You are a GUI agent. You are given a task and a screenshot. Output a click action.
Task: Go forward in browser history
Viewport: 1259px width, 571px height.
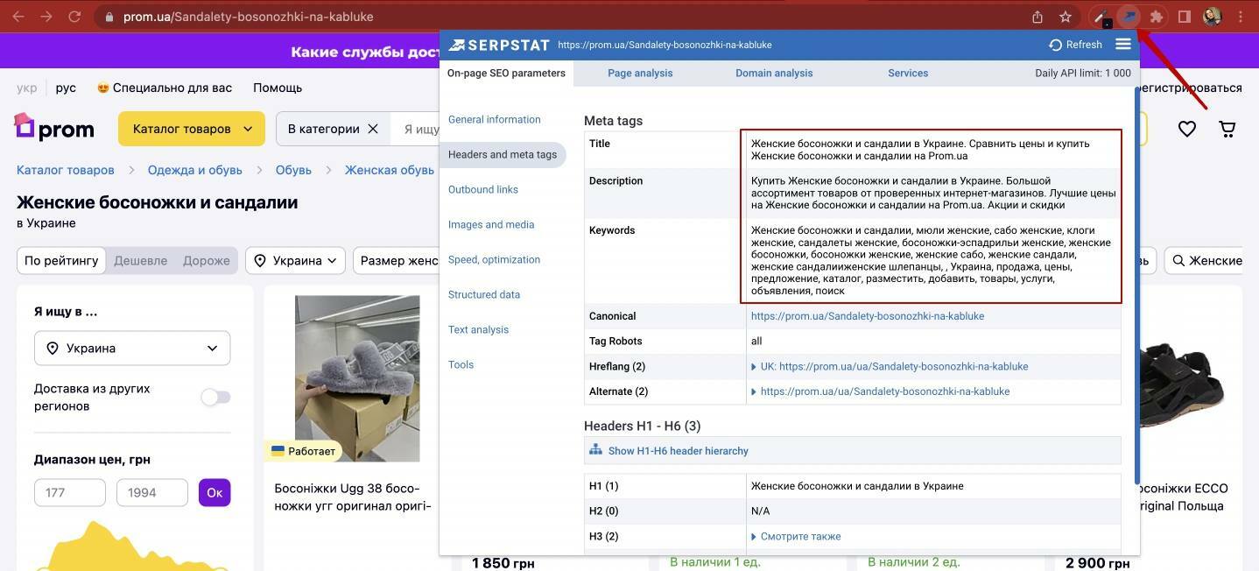[46, 17]
